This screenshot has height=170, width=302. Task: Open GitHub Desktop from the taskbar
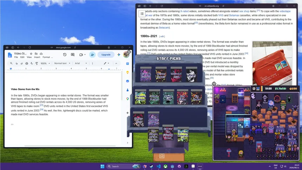tap(179, 166)
